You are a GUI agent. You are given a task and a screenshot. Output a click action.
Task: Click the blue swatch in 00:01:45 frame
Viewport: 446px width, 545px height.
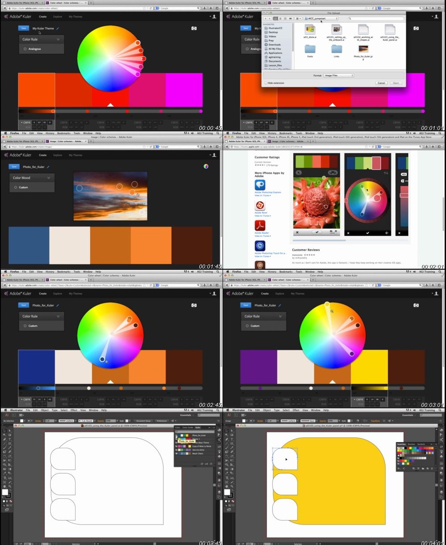[29, 245]
